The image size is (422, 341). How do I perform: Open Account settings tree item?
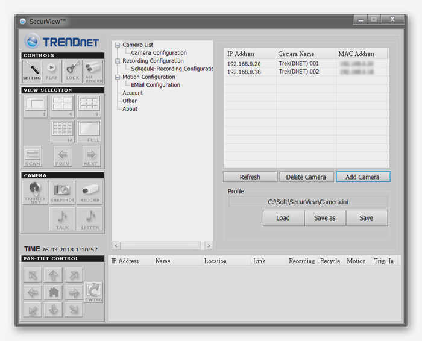click(133, 93)
